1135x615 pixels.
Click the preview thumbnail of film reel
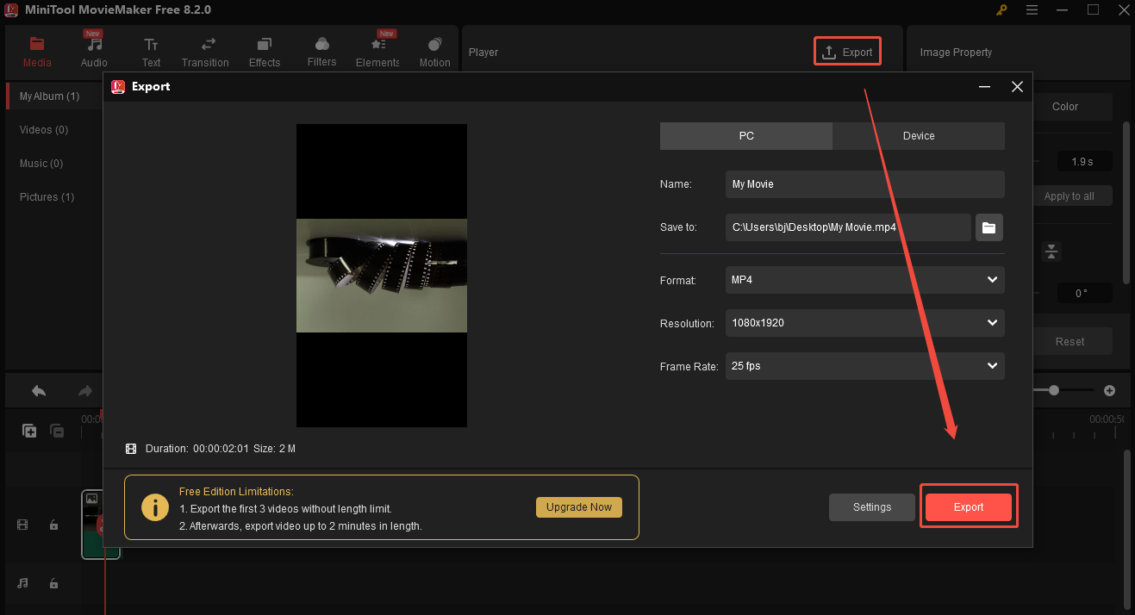click(382, 276)
